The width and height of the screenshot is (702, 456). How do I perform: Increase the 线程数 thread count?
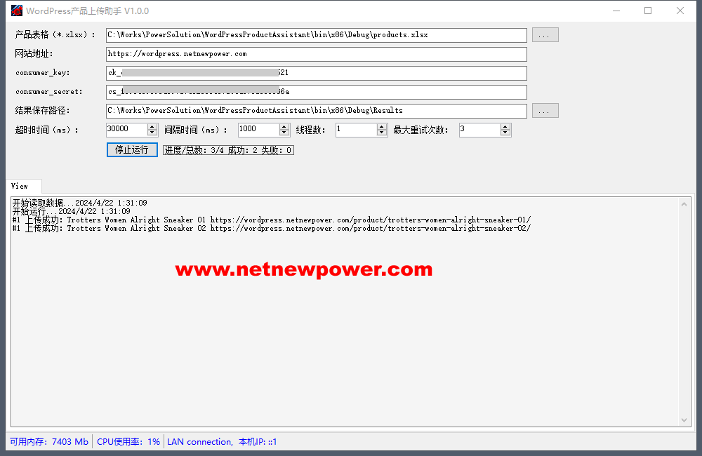382,126
